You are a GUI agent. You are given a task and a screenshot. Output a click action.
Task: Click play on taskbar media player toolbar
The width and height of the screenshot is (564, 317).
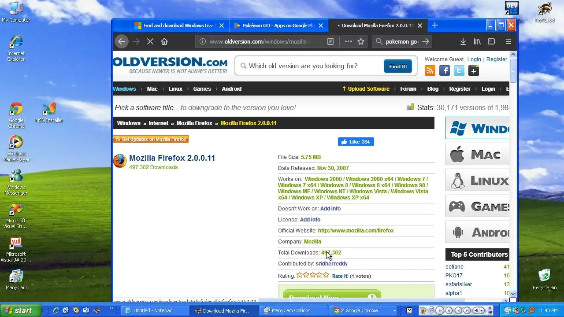tap(440, 310)
